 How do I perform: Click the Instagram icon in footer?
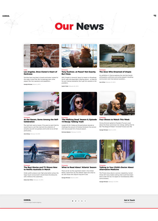pos(79,201)
